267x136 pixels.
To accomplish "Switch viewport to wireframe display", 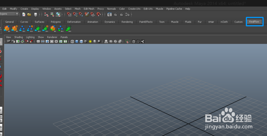I will tap(72, 41).
